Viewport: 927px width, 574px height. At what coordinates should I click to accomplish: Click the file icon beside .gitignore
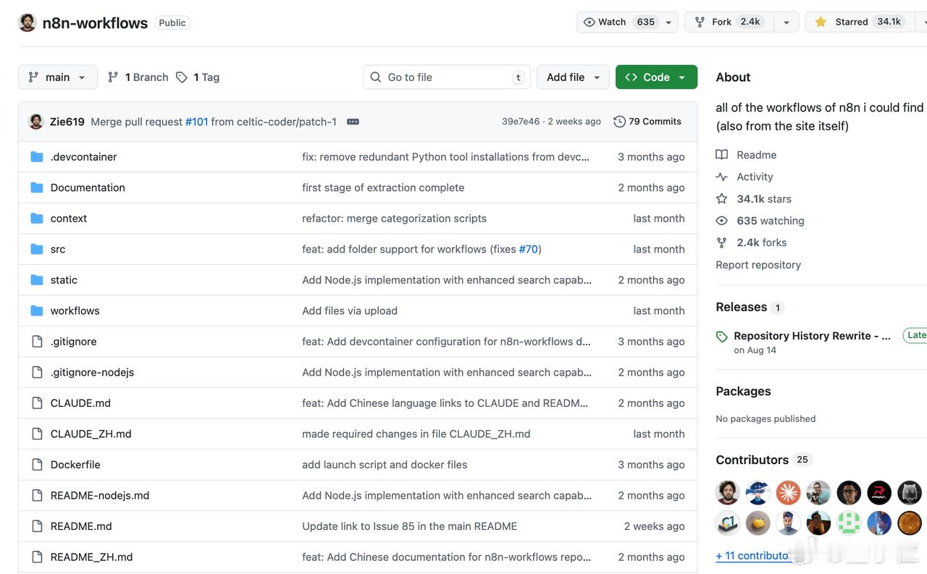(x=37, y=341)
